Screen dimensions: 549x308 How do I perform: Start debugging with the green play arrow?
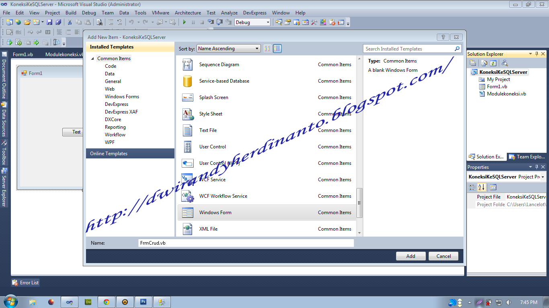click(x=184, y=22)
